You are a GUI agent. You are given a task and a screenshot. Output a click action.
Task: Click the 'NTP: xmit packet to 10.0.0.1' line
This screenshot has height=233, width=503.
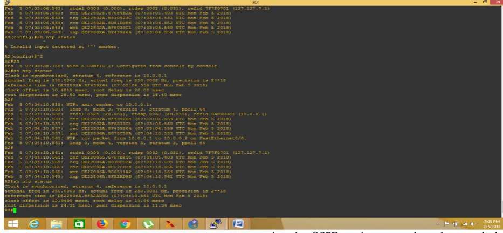[78, 105]
